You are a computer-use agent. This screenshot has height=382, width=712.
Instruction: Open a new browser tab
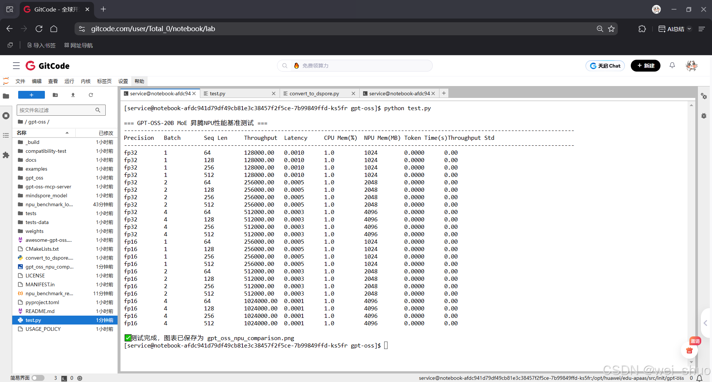pyautogui.click(x=103, y=9)
